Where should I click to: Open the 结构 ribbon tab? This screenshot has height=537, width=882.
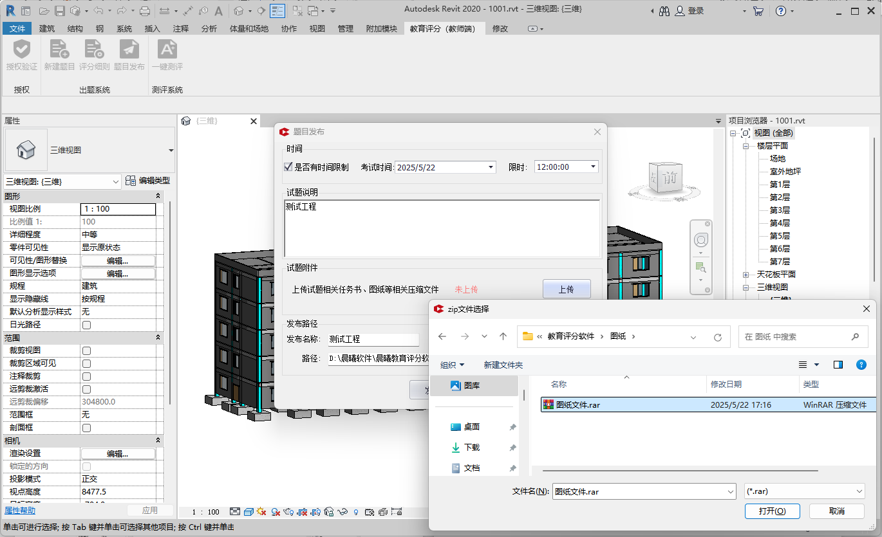pyautogui.click(x=75, y=28)
